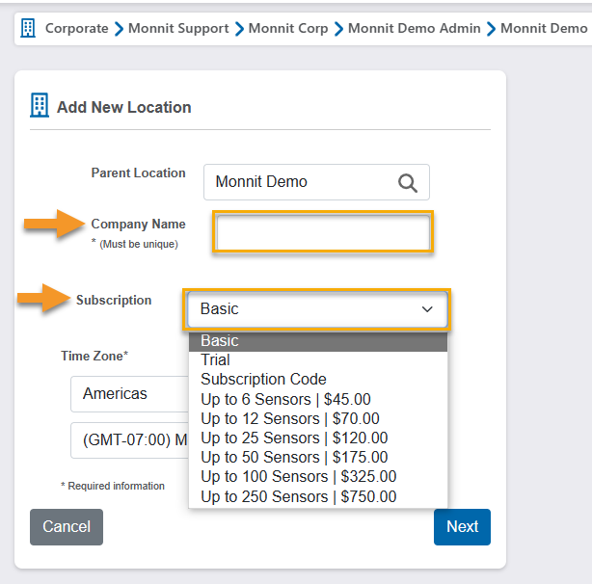
Task: Select Up to 25 Sensors | $120.00
Action: (x=318, y=438)
